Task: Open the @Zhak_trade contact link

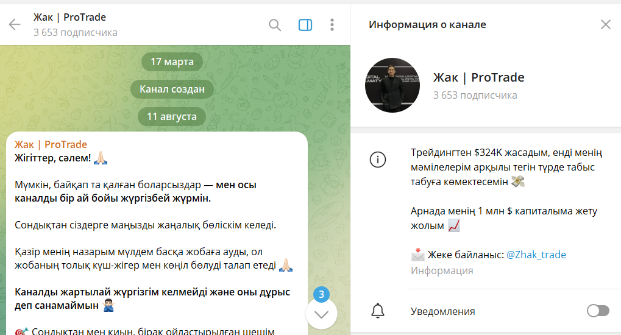Action: [x=536, y=255]
